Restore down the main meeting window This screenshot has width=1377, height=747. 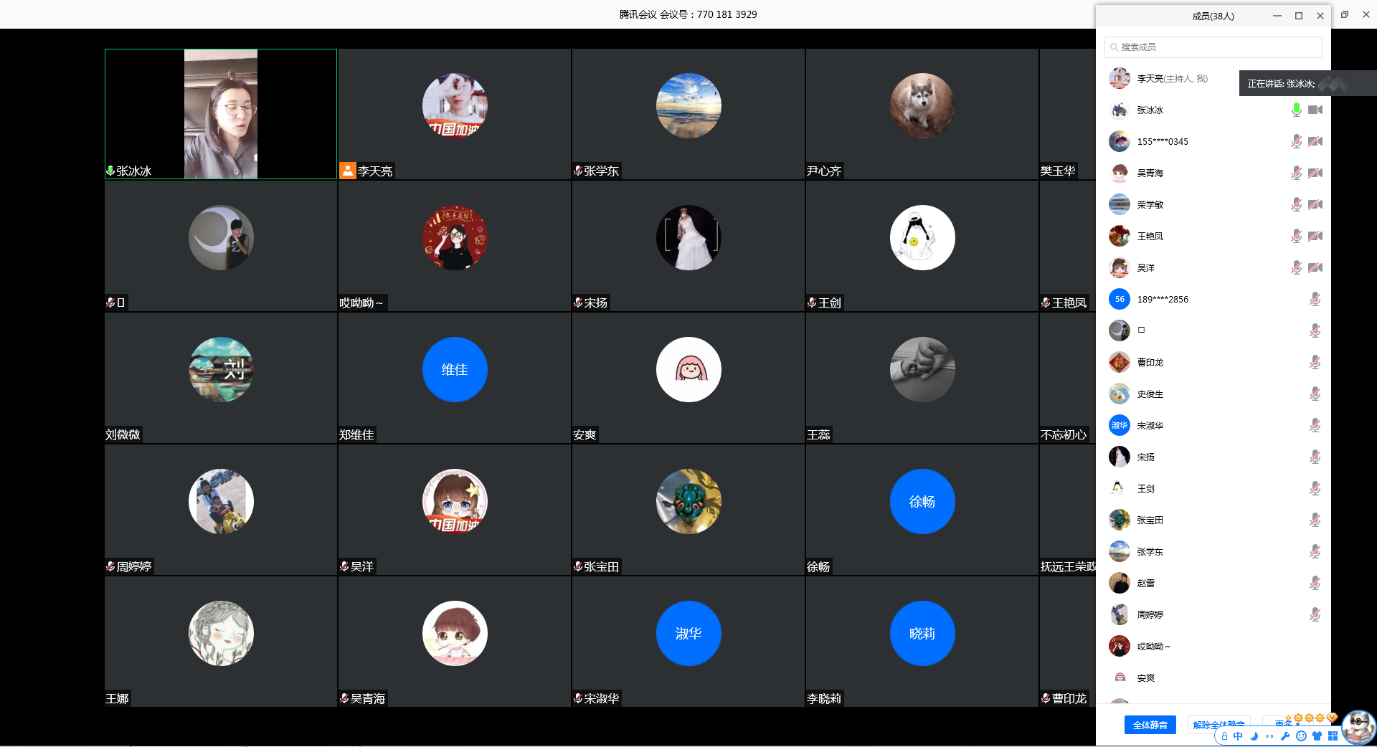pyautogui.click(x=1345, y=14)
